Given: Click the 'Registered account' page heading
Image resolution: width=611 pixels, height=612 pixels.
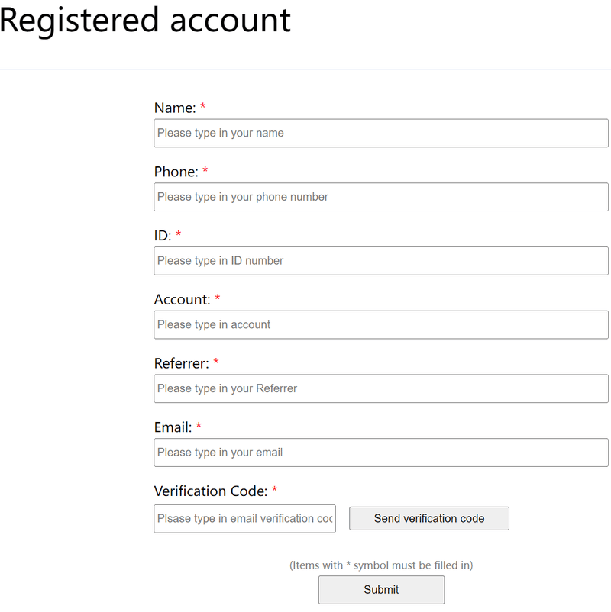Looking at the screenshot, I should click(145, 21).
